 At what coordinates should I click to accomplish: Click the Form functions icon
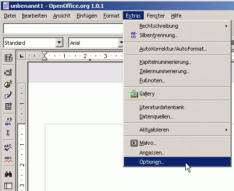(8, 106)
